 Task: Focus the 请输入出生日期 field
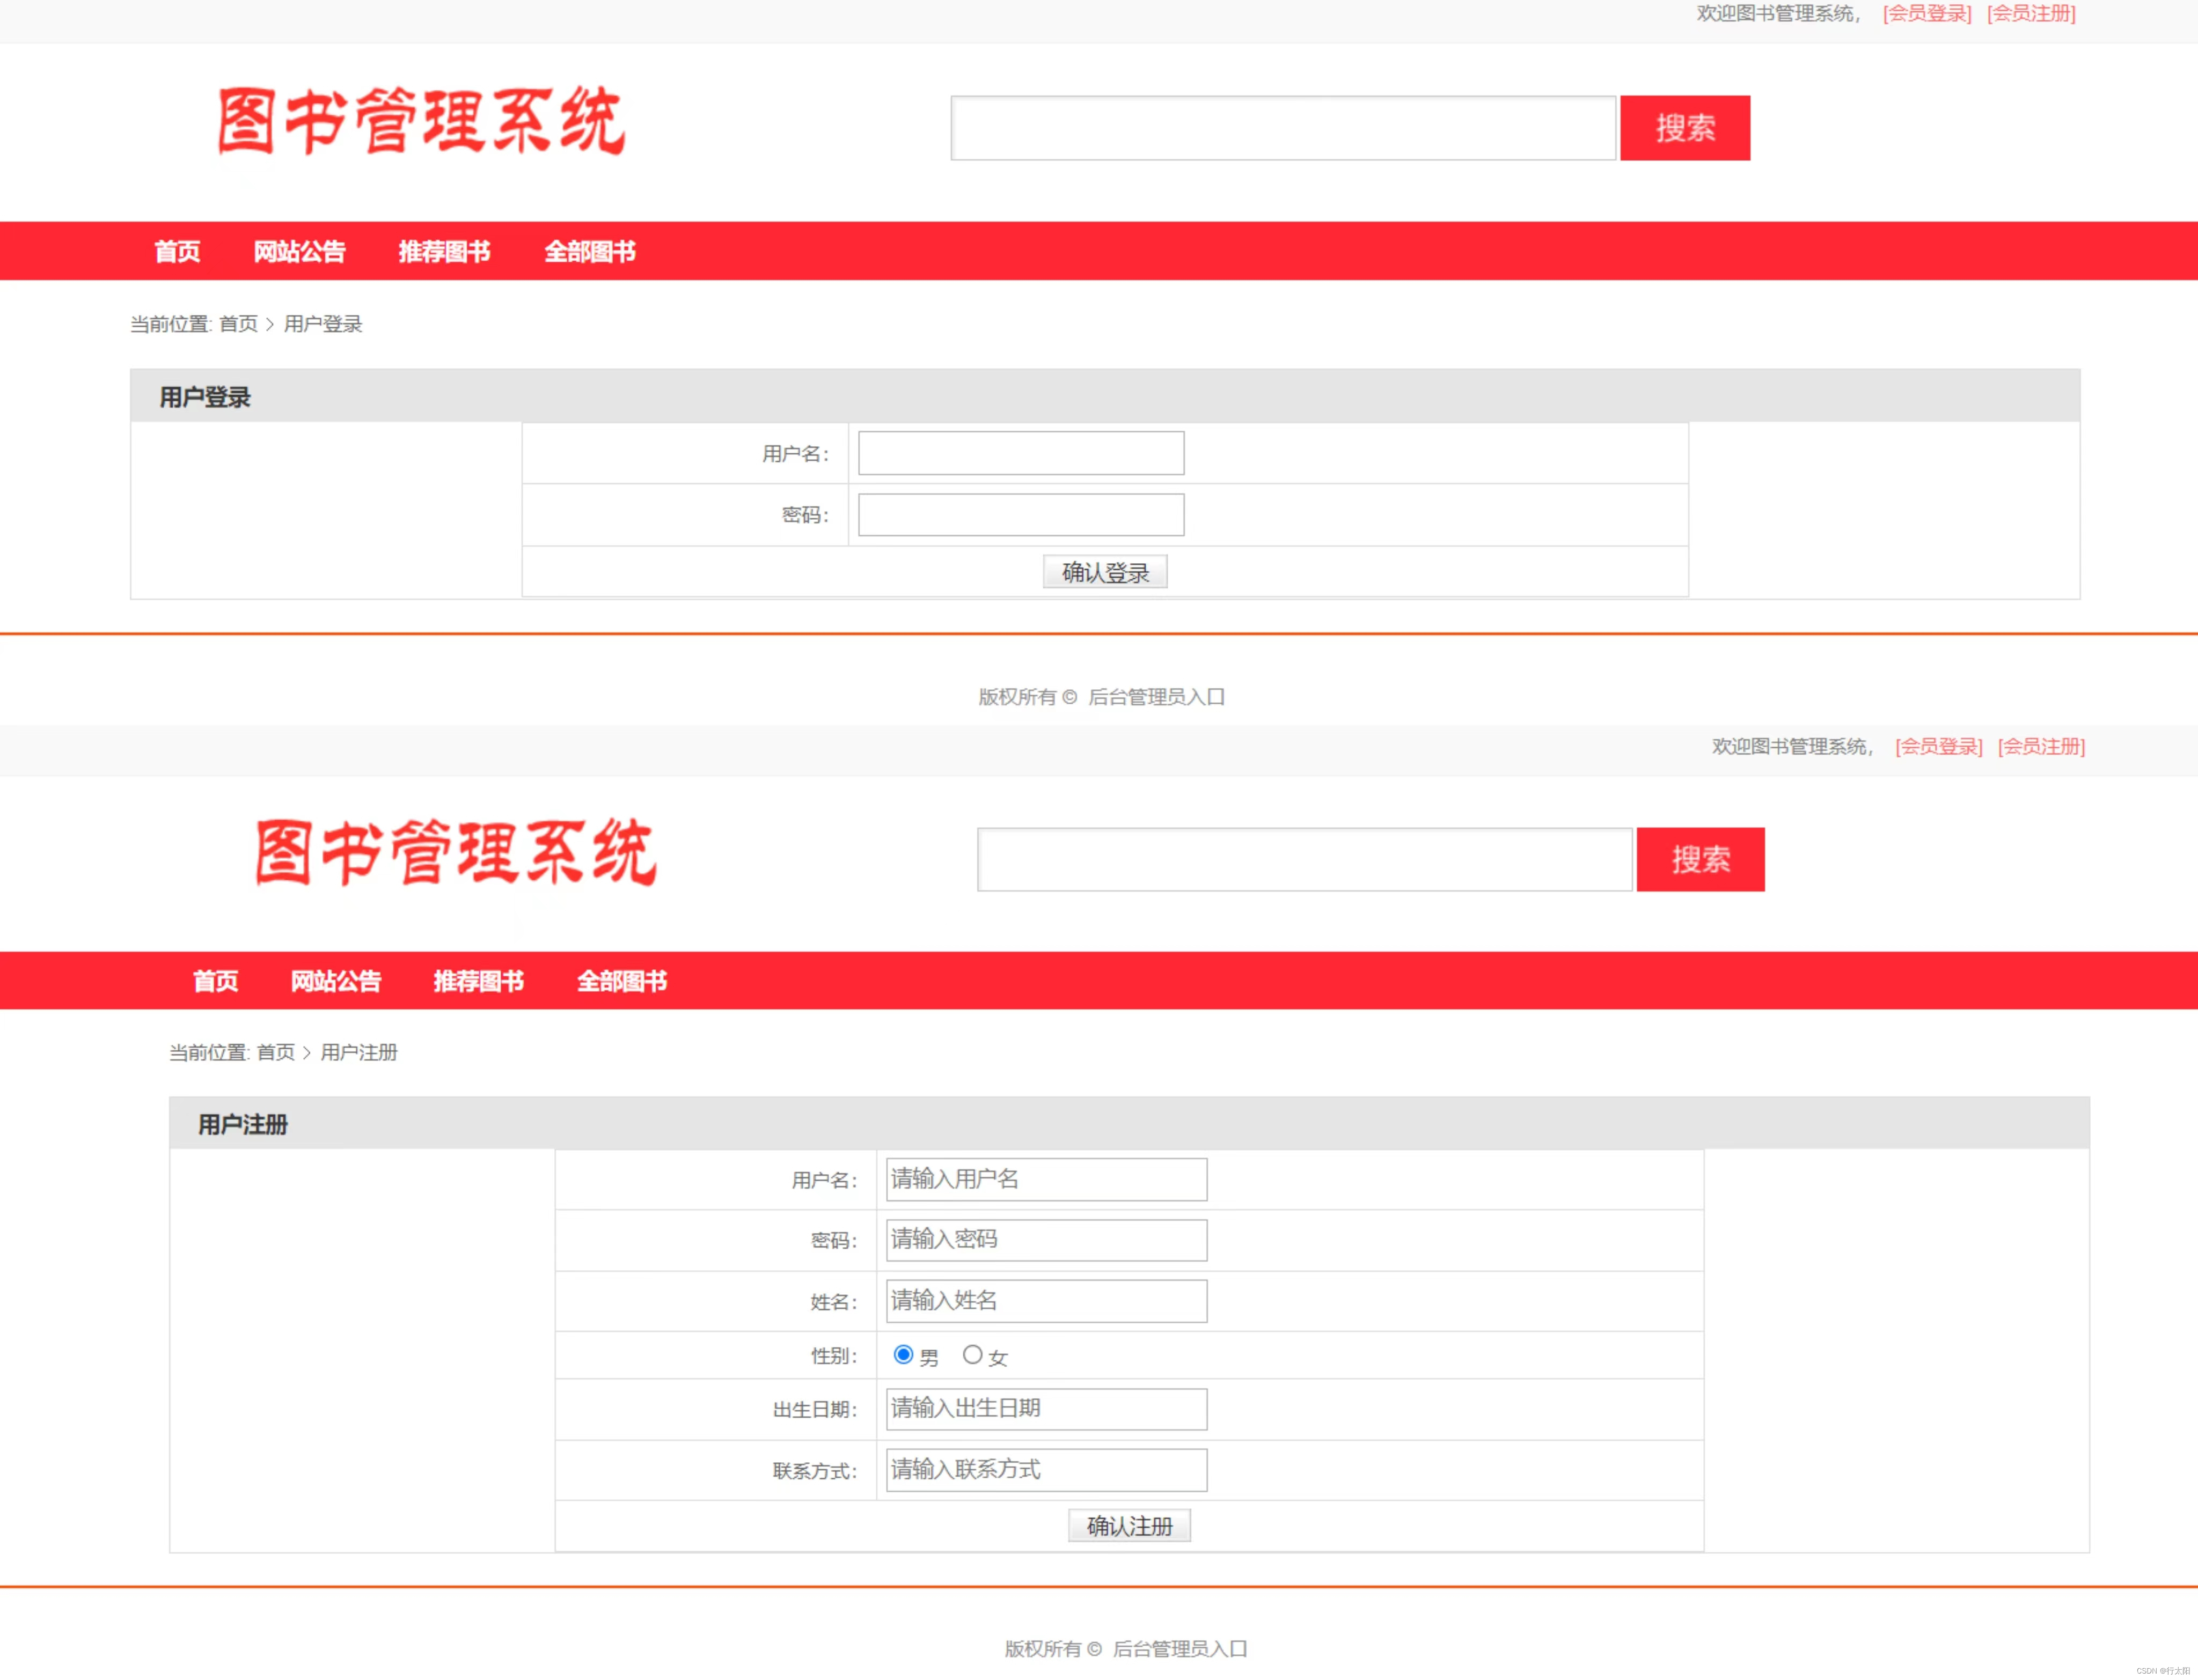click(1046, 1409)
